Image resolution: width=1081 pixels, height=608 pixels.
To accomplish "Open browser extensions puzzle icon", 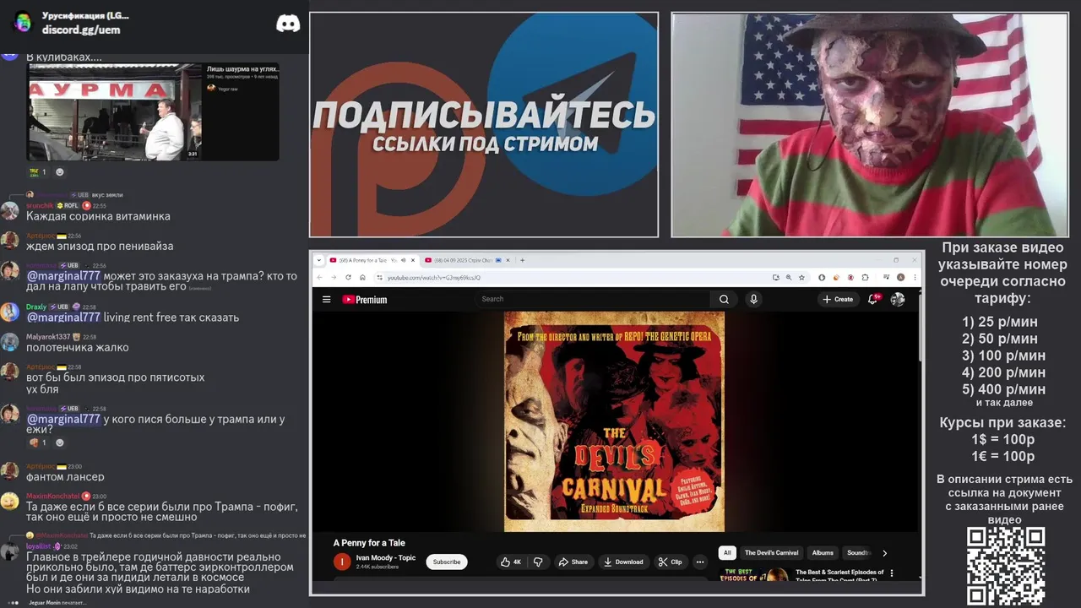I will point(864,277).
